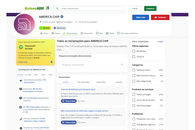Click the Home house icon
The image size is (195, 130).
click(x=41, y=33)
